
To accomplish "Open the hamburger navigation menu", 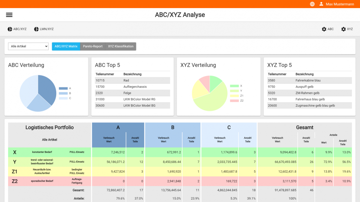I will [x=9, y=15].
